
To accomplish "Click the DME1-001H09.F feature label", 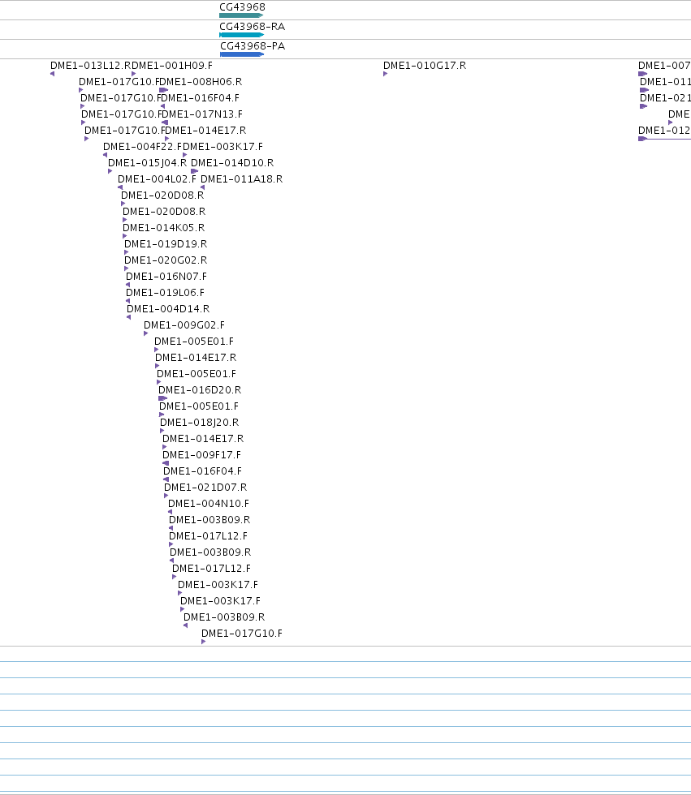I will coord(172,66).
